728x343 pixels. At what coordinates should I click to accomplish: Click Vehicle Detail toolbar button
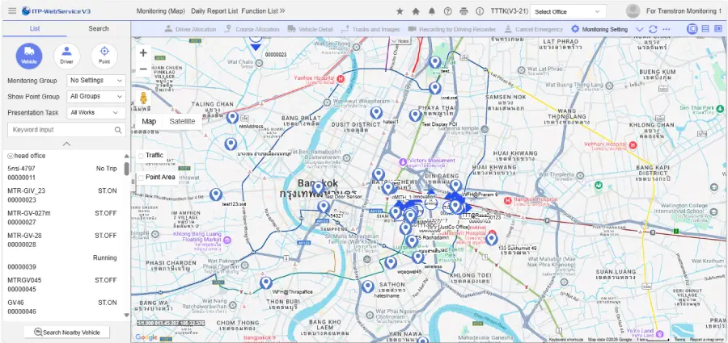(310, 29)
